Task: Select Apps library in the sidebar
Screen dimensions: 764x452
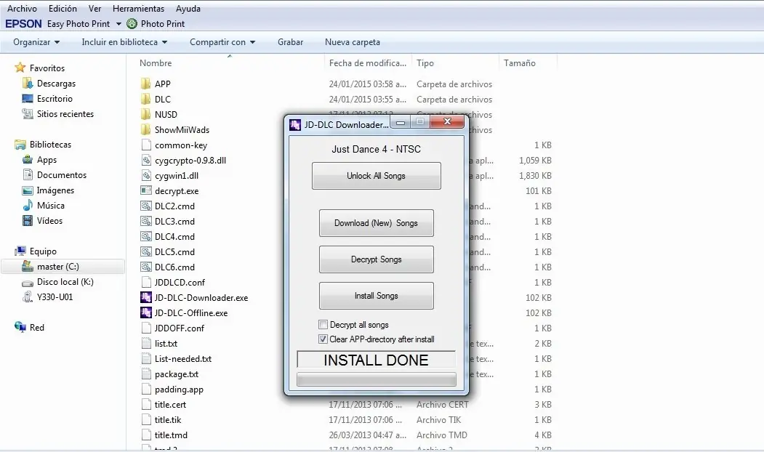Action: click(47, 160)
